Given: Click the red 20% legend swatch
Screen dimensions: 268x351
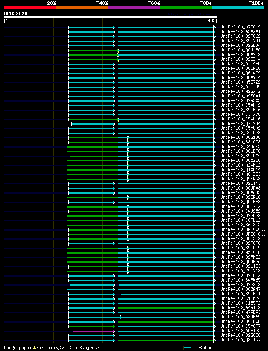Looking at the screenshot, I should (30, 8).
